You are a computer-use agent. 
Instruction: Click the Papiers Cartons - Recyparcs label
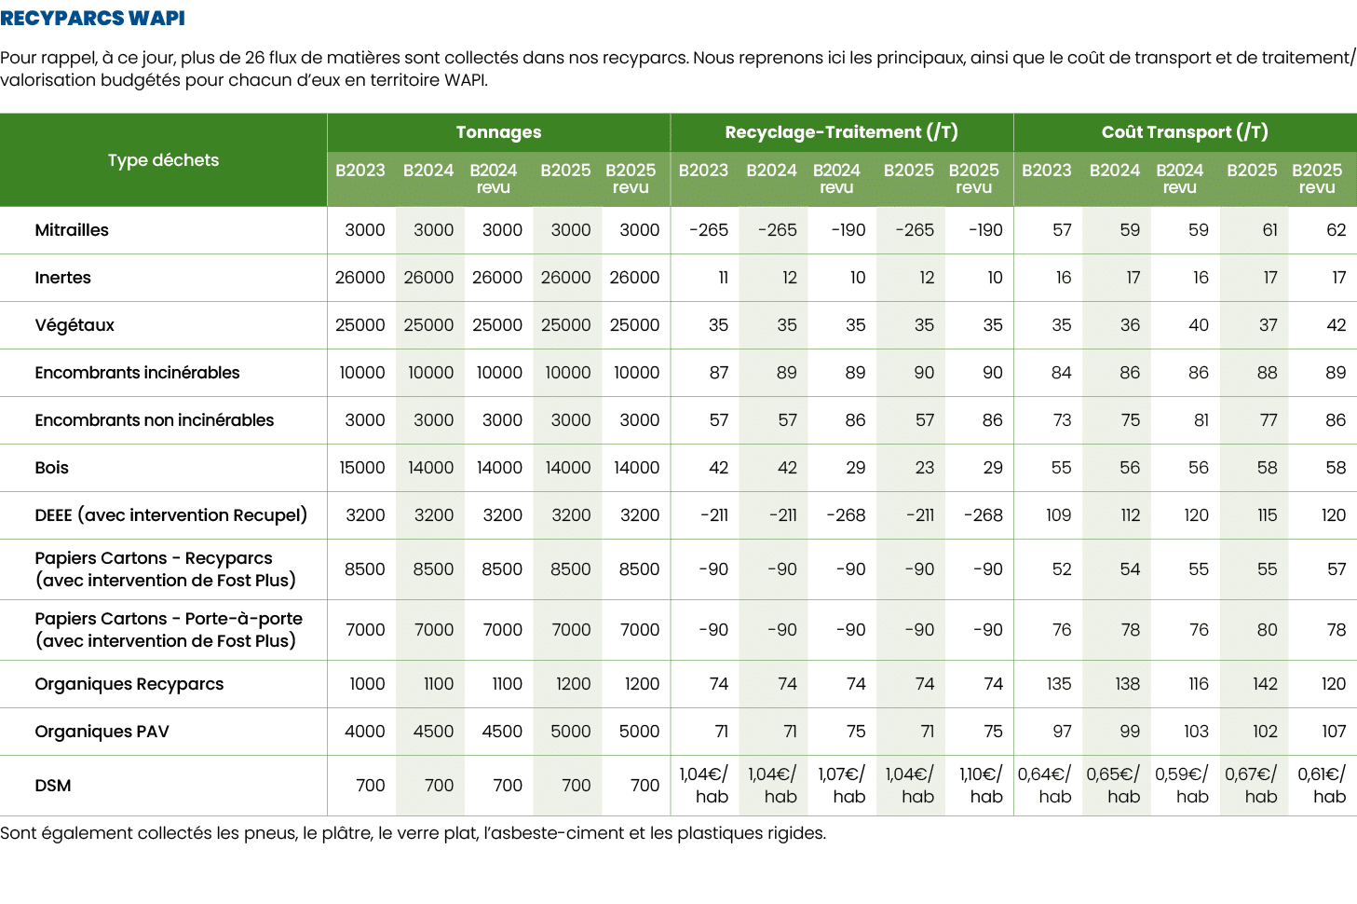point(154,558)
